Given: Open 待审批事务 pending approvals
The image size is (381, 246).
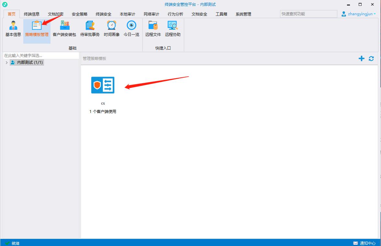Looking at the screenshot, I should click(90, 29).
